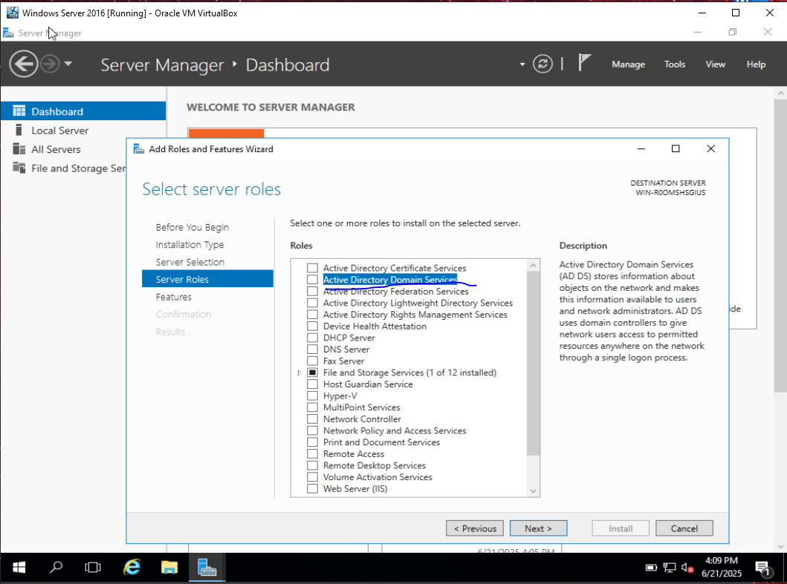Open the View menu
787x584 pixels.
coord(715,64)
